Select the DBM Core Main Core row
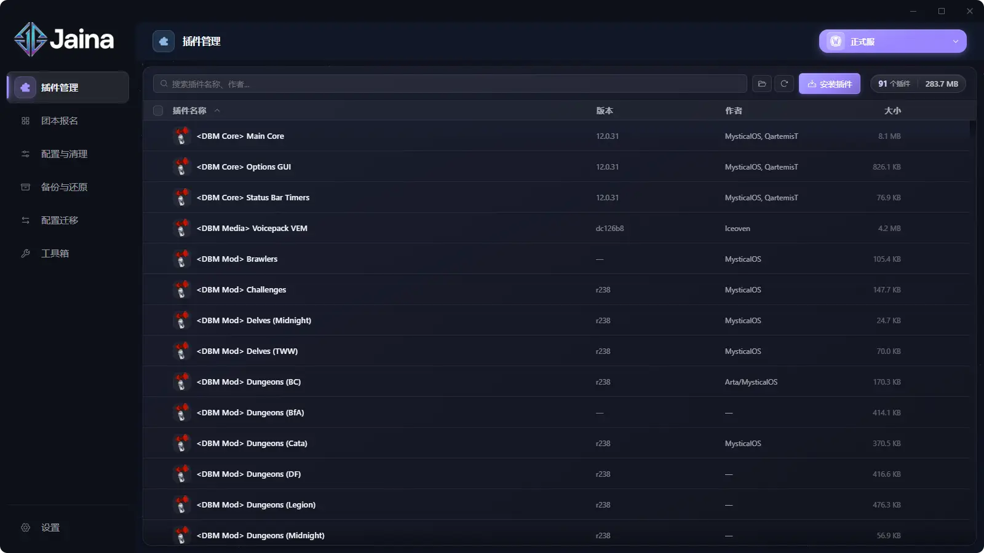 point(394,136)
